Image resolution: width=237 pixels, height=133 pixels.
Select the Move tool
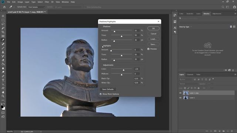click(3, 16)
